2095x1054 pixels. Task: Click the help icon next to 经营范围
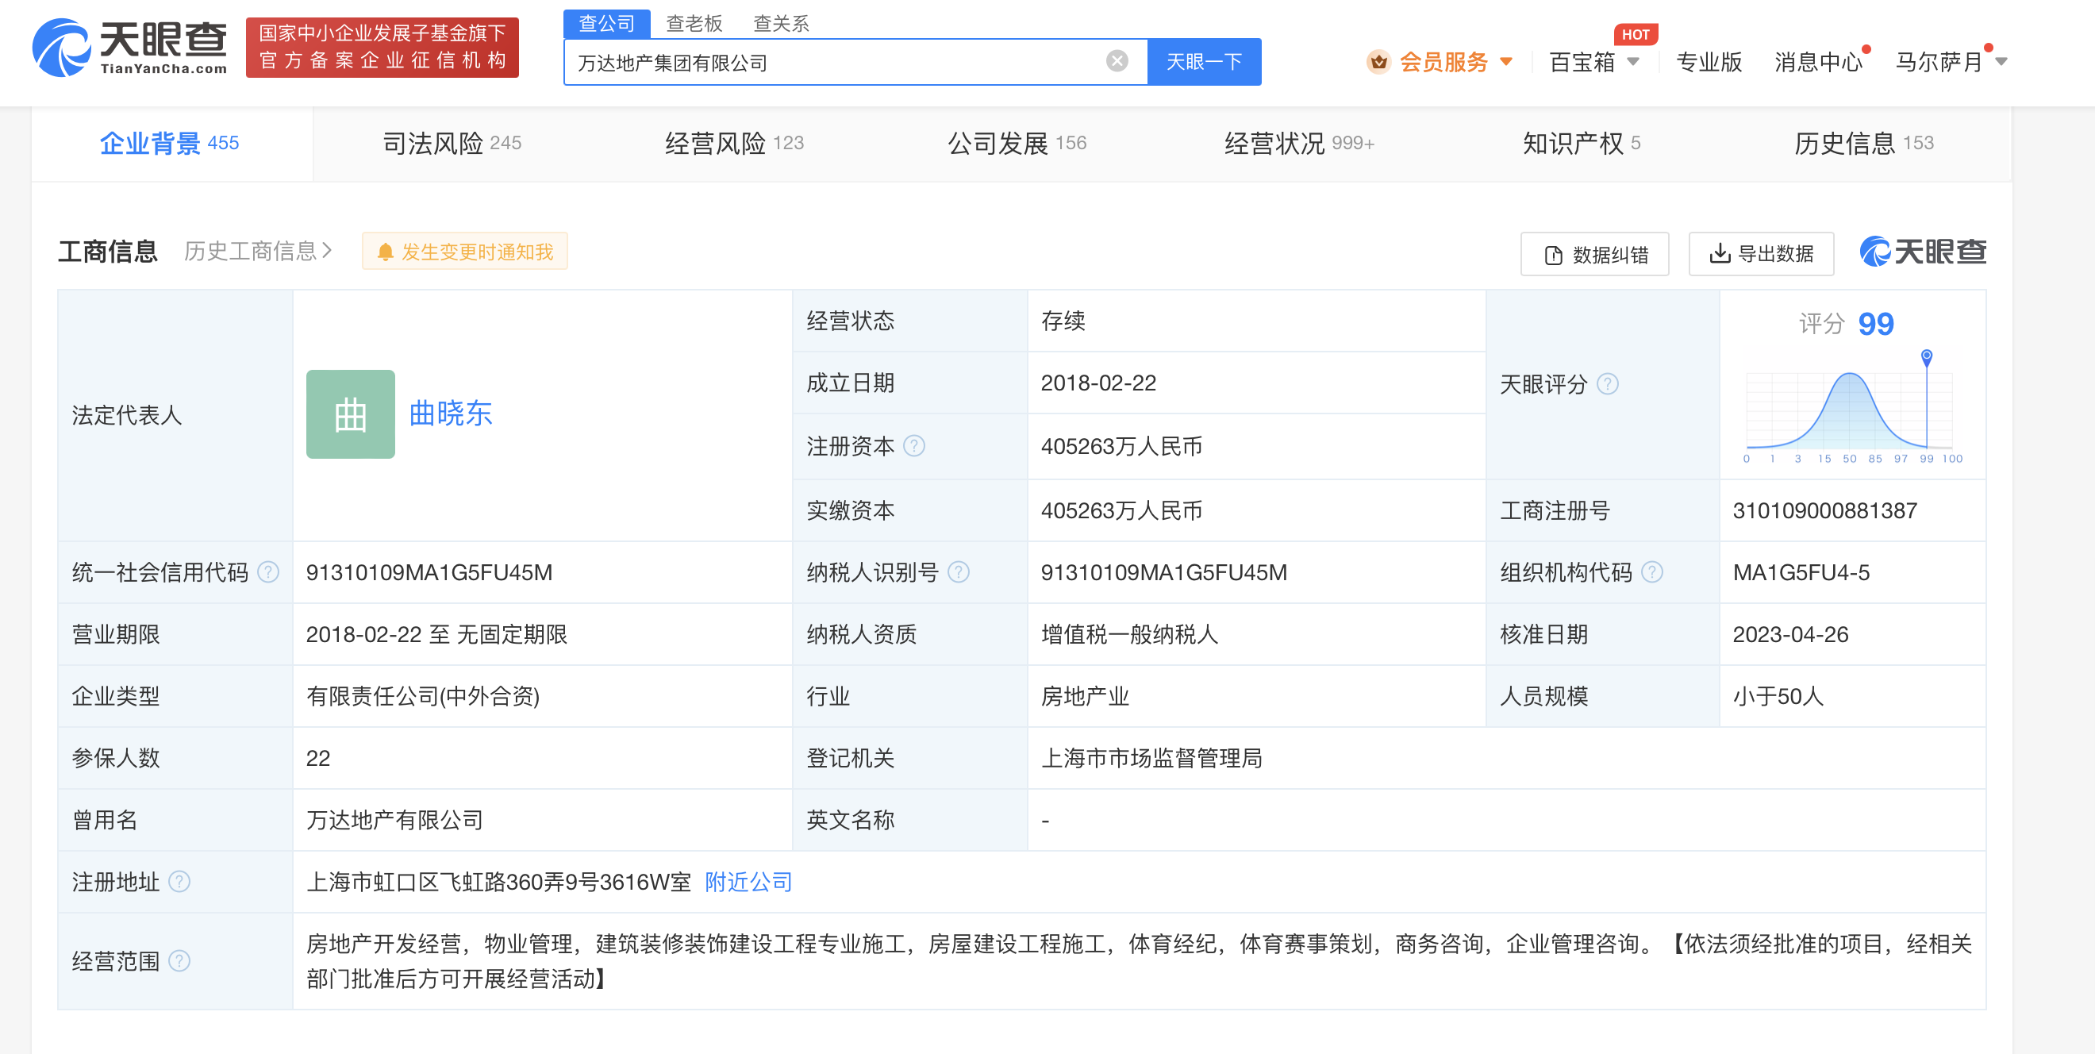click(x=181, y=960)
